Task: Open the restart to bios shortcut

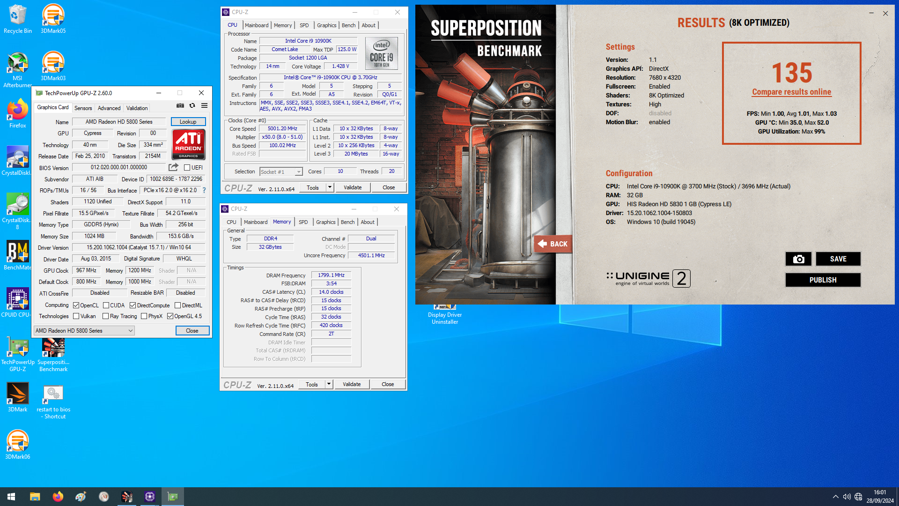Action: [53, 402]
